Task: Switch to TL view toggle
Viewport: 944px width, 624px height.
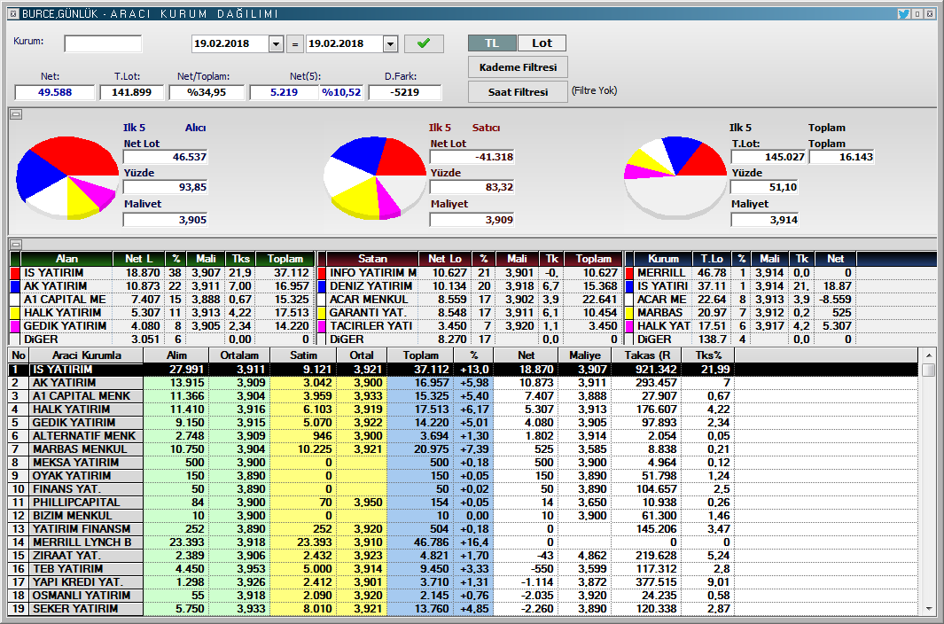Action: (x=492, y=43)
